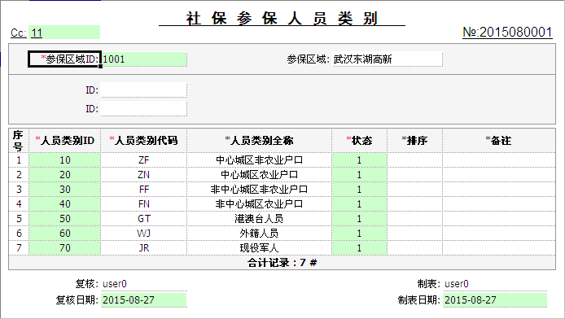Select the cell 非中心城区农业户口
This screenshot has width=565, height=319.
[259, 204]
